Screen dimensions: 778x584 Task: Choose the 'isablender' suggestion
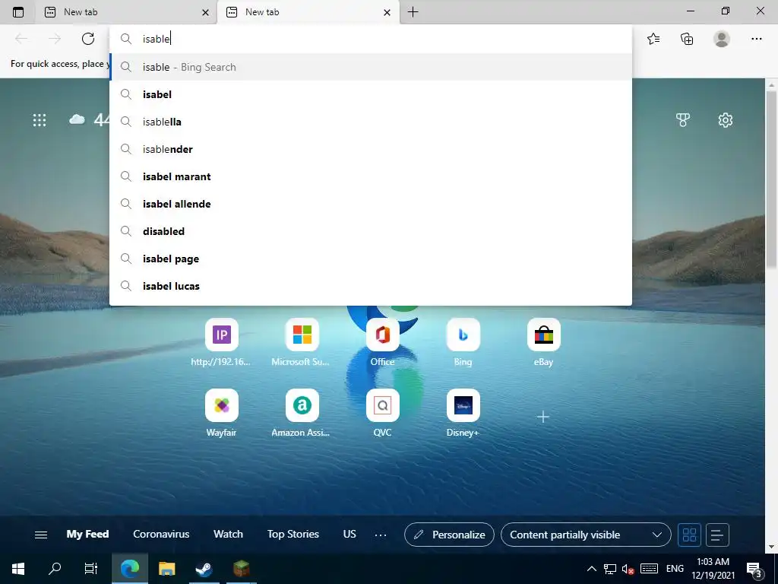[x=371, y=149]
